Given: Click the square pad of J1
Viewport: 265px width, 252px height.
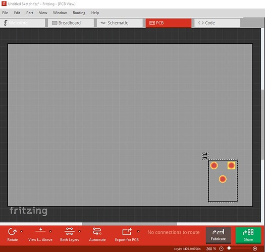Looking at the screenshot, I should click(231, 165).
